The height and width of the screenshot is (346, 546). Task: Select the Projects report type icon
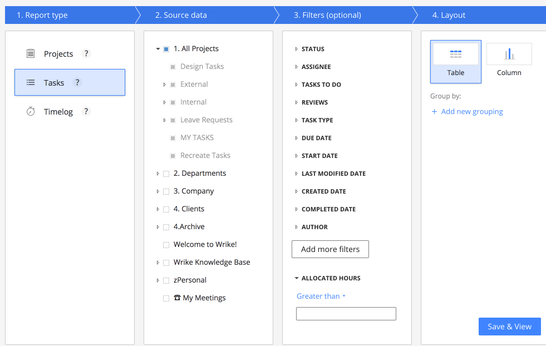point(31,54)
